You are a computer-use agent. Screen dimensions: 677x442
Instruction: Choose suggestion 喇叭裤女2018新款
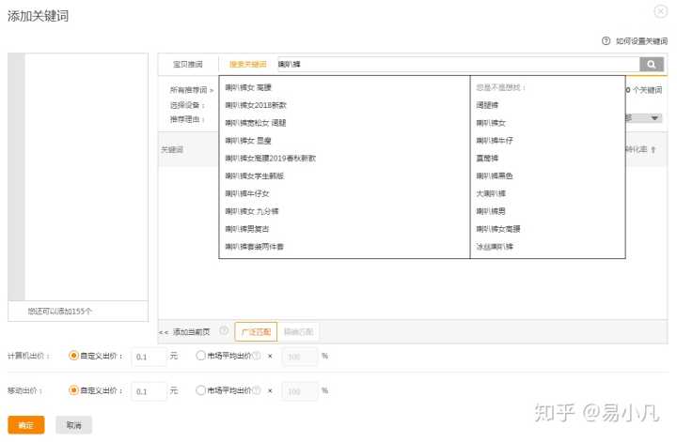(257, 105)
